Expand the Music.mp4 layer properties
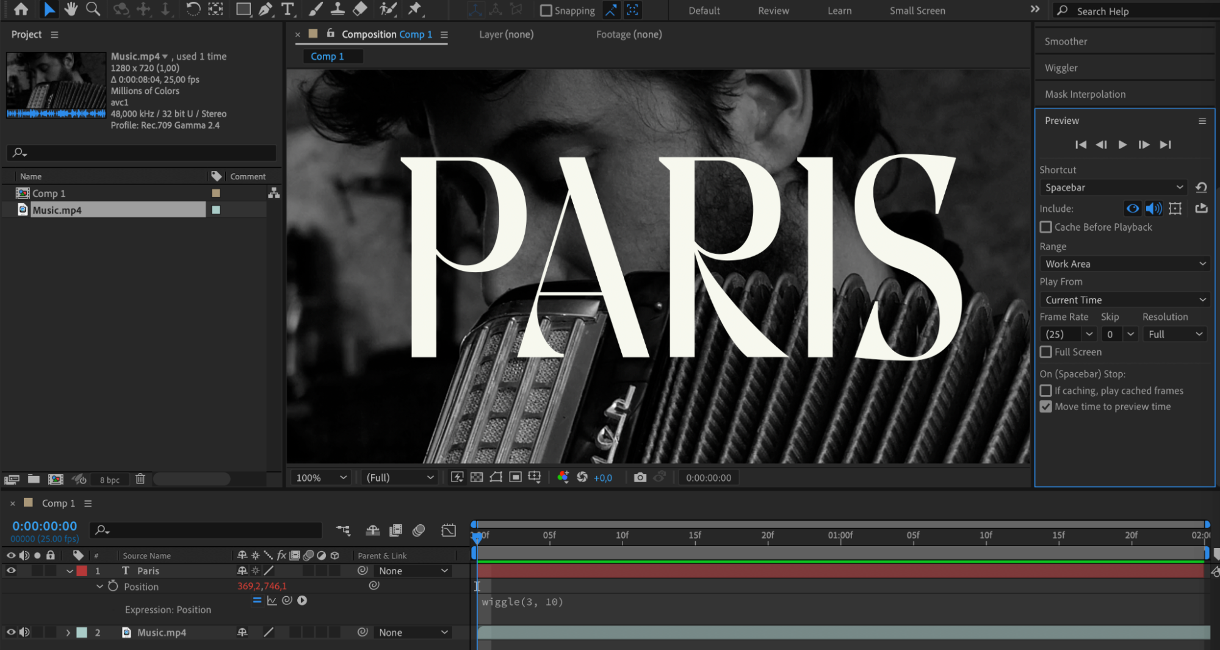This screenshot has height=650, width=1220. (x=68, y=632)
